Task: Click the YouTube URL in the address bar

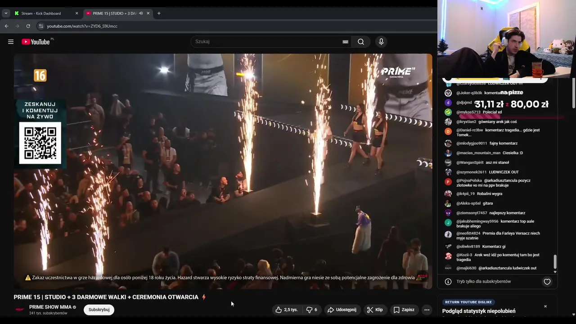Action: tap(82, 26)
